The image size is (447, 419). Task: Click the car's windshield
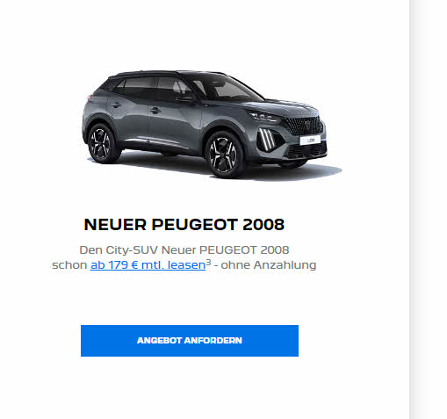[x=228, y=88]
